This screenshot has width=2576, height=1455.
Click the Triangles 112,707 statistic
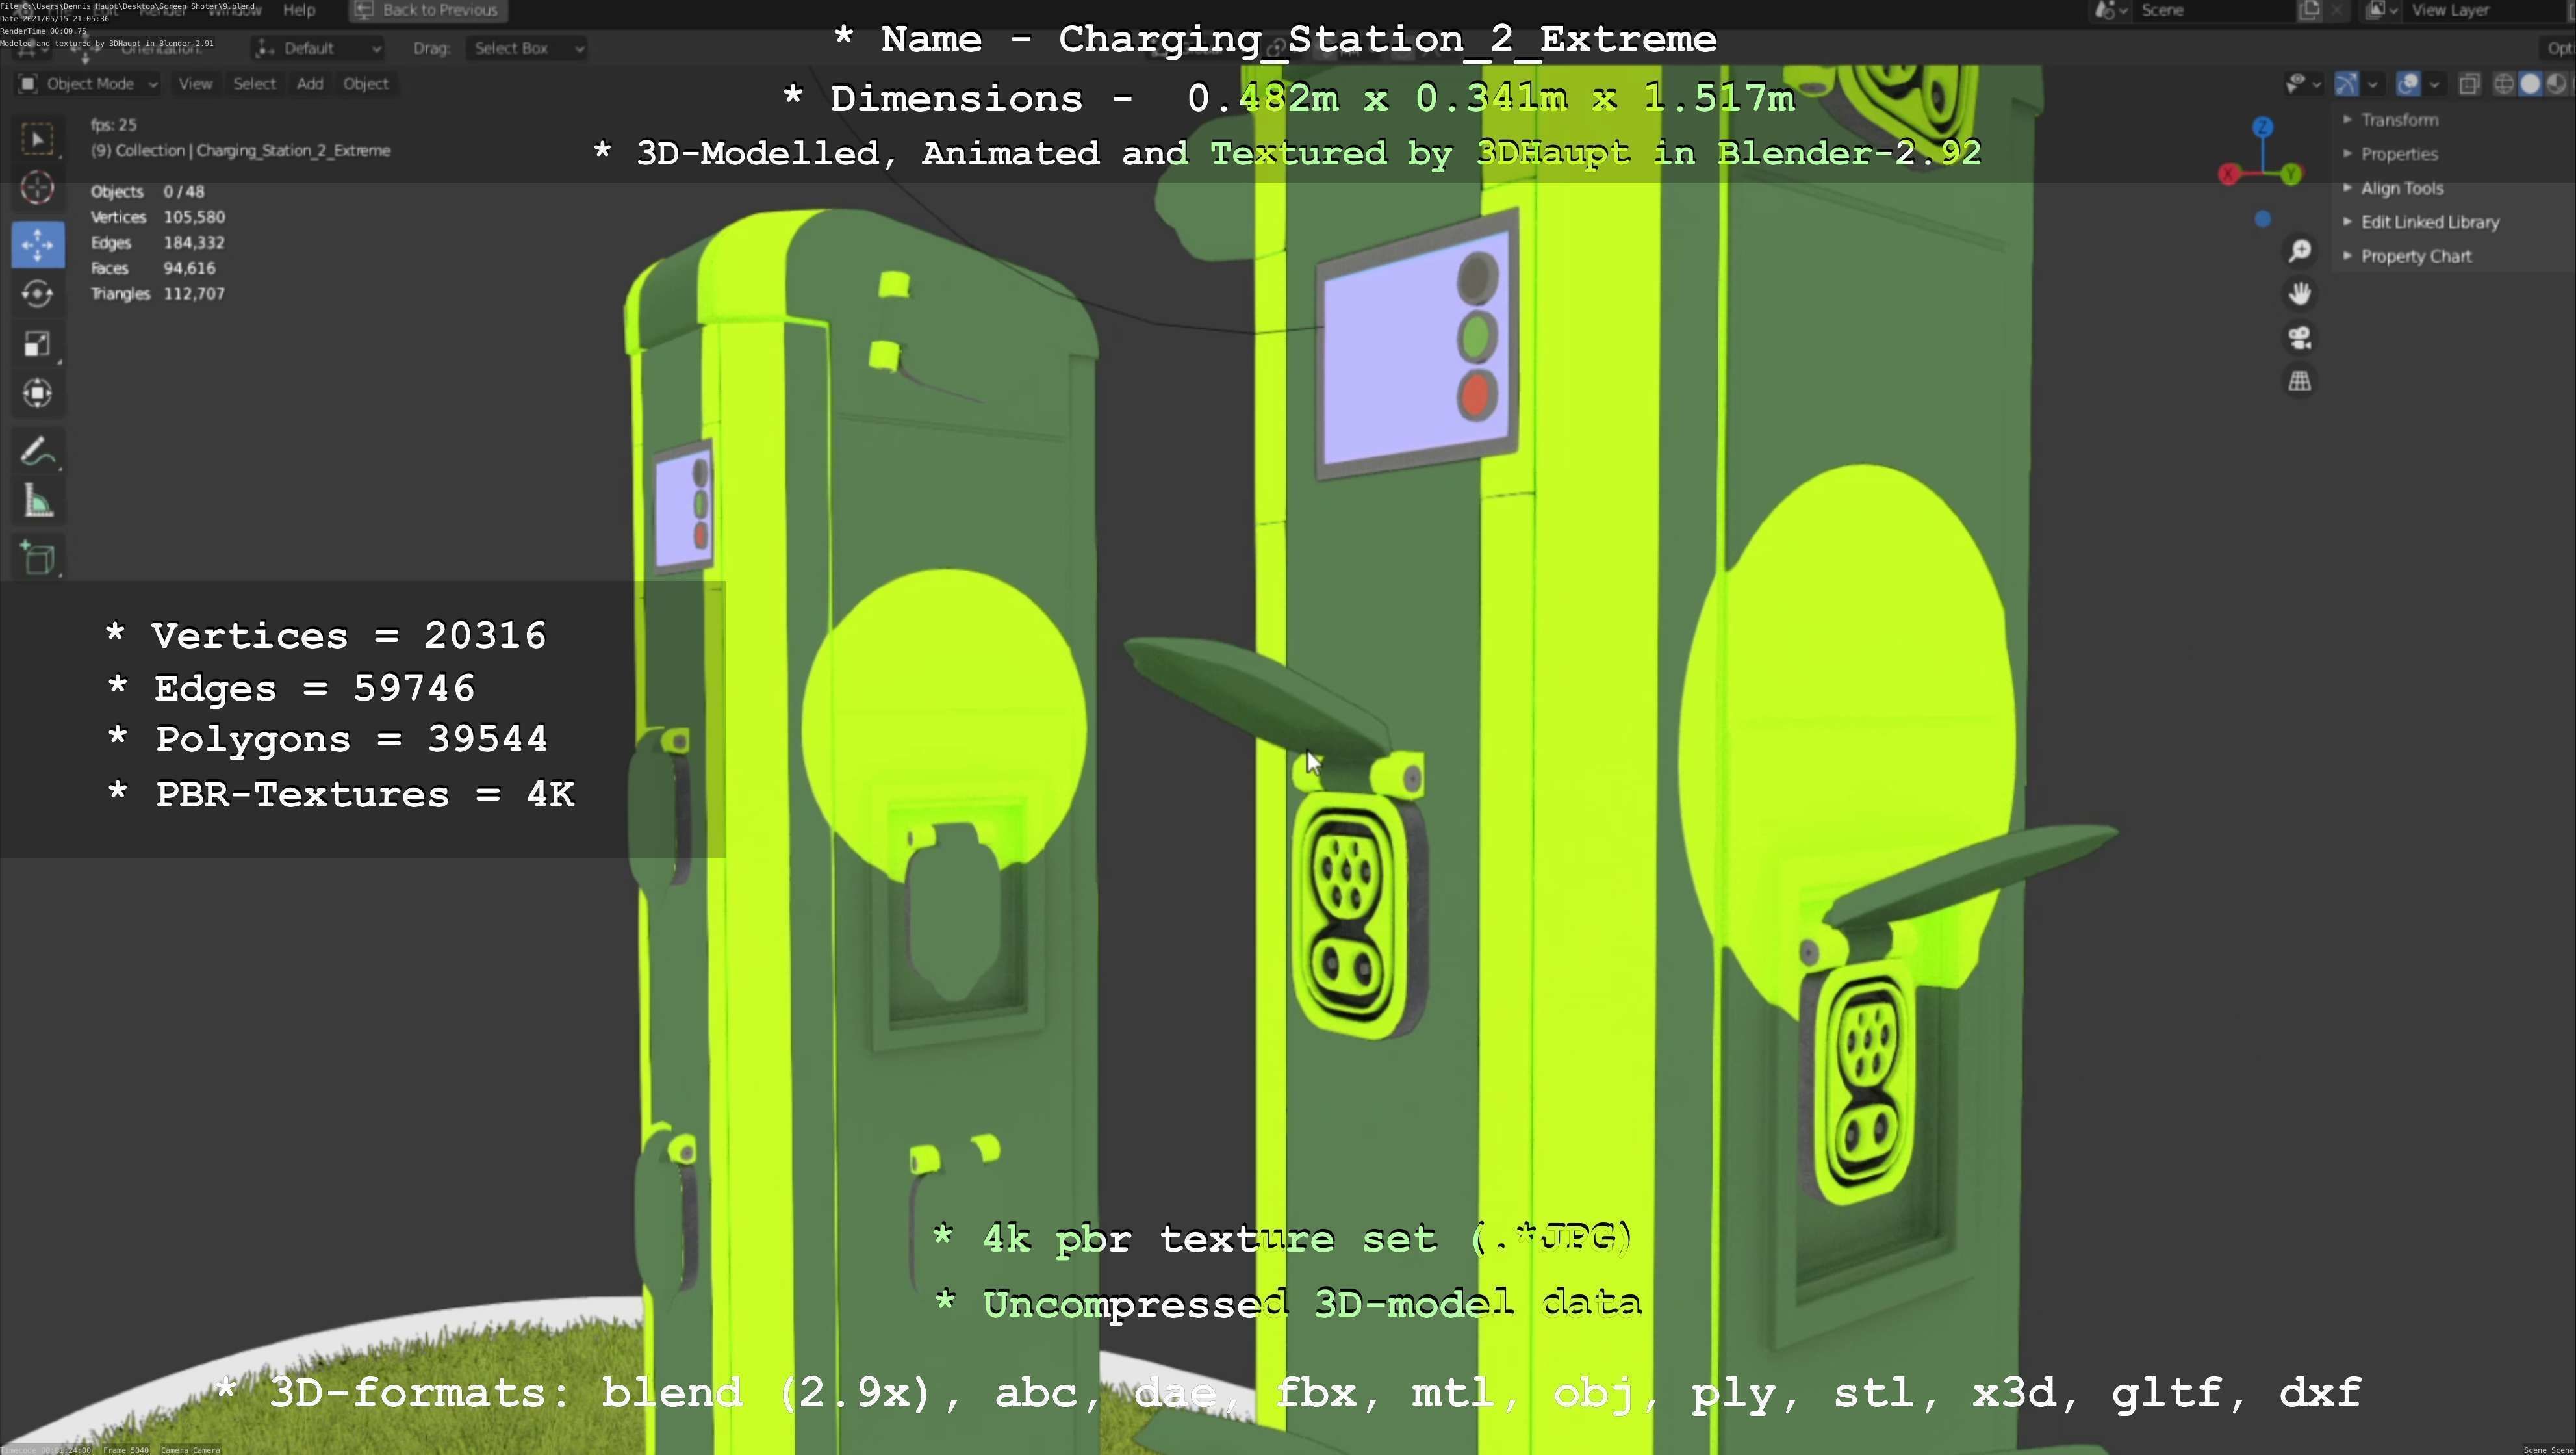pos(157,293)
